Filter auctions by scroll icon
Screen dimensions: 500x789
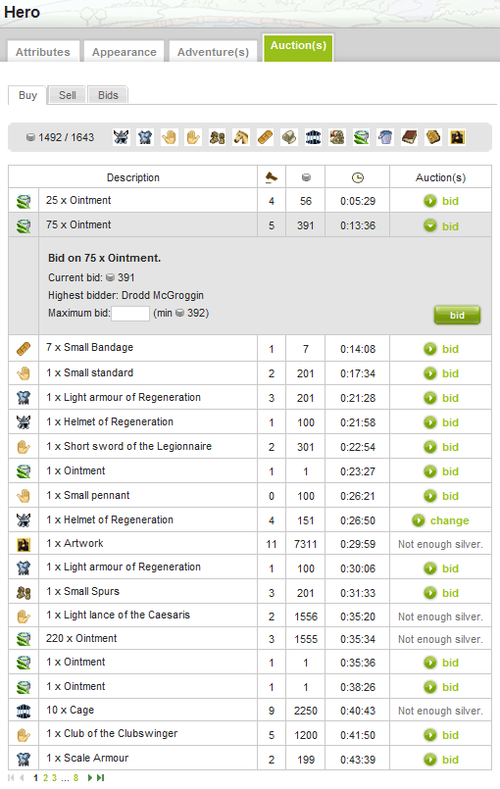coord(289,137)
